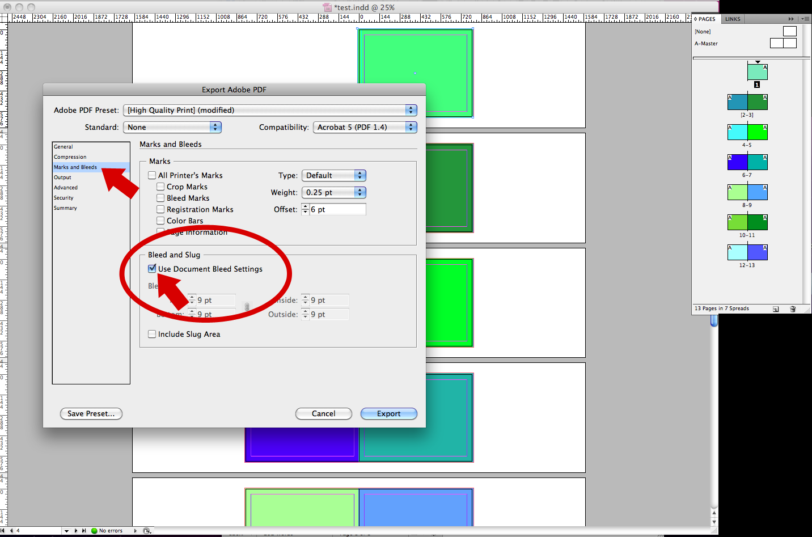The image size is (812, 537).
Task: Click the Offset value field
Action: 338,209
